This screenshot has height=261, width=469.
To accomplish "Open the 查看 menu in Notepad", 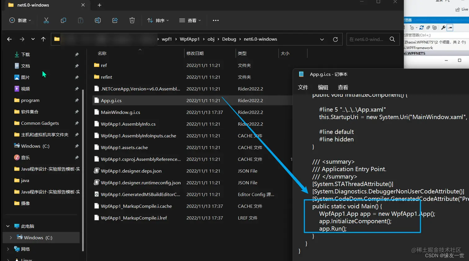I will coord(343,88).
